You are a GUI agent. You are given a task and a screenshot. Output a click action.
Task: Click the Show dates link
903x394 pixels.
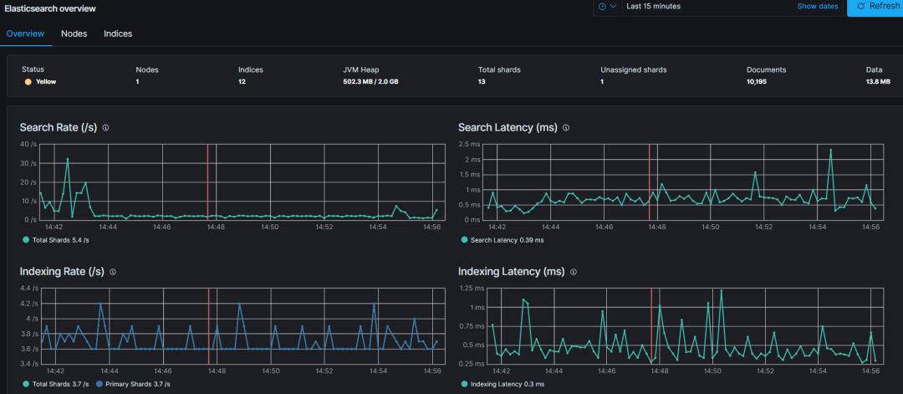click(x=817, y=7)
